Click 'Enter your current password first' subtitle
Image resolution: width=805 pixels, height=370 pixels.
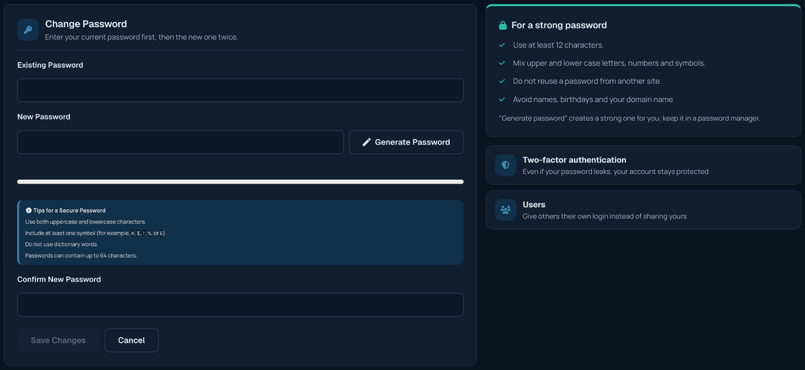coord(142,37)
